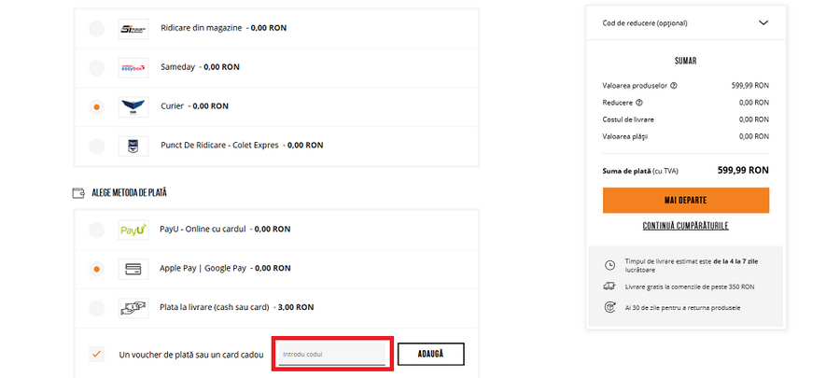
Task: Click the Colet Expres pickup point logo
Action: tap(133, 146)
